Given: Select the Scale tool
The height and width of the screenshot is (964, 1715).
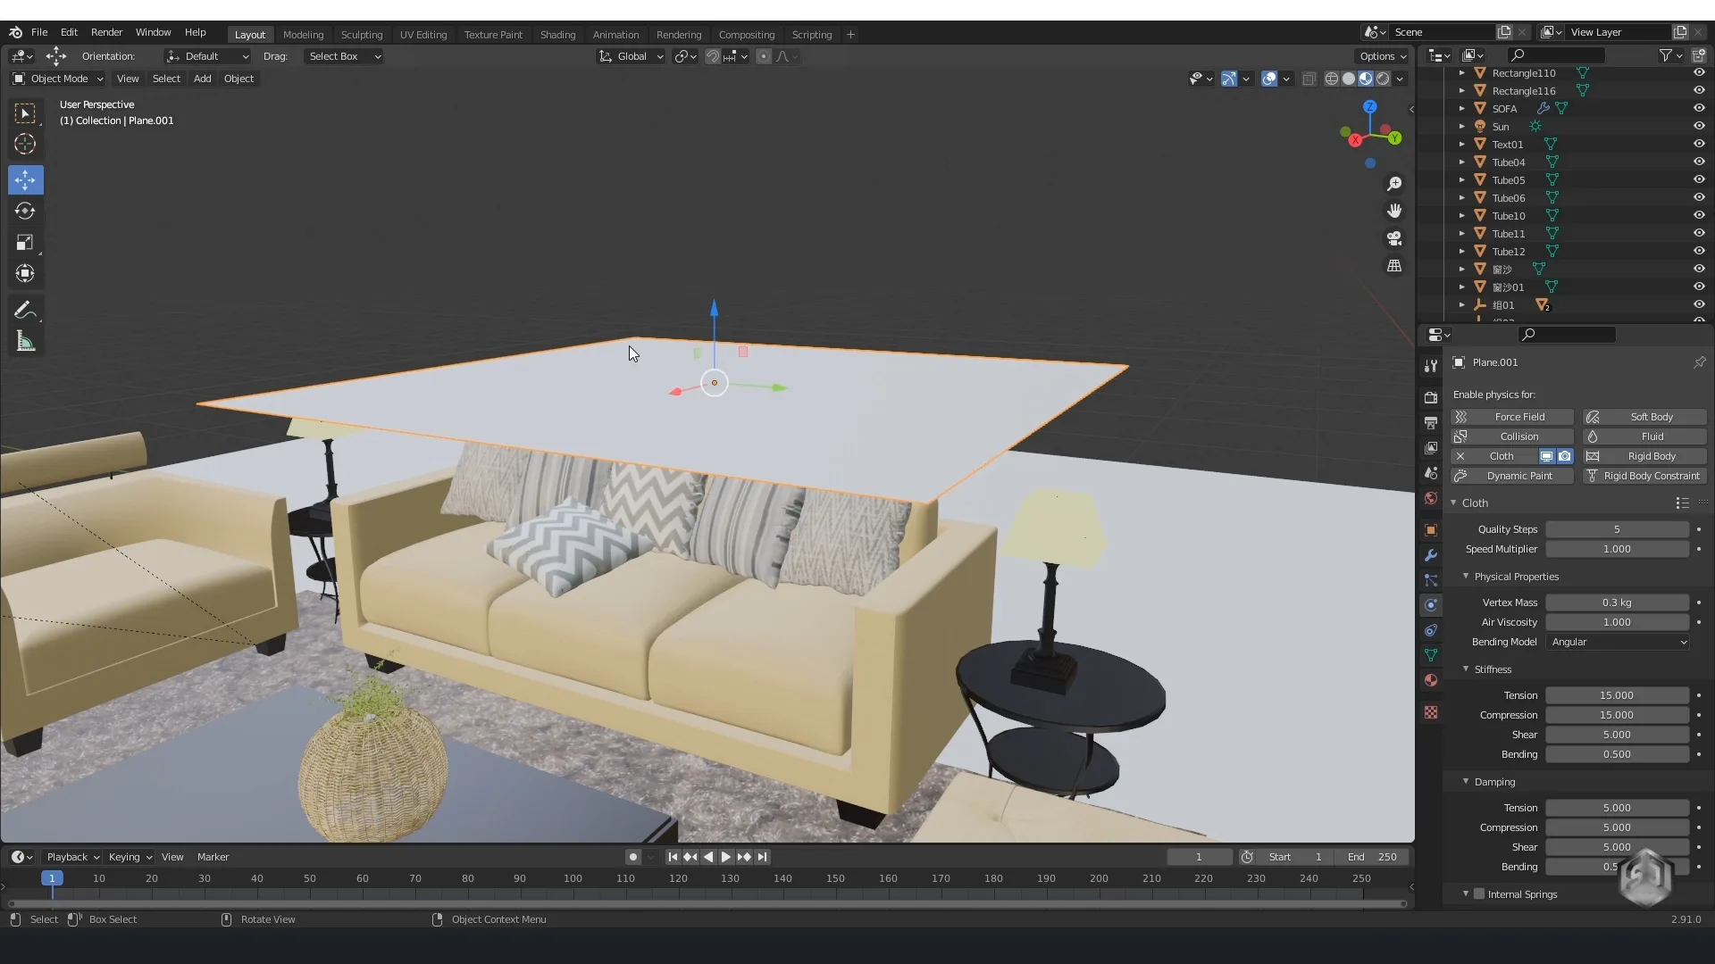Looking at the screenshot, I should [x=25, y=243].
